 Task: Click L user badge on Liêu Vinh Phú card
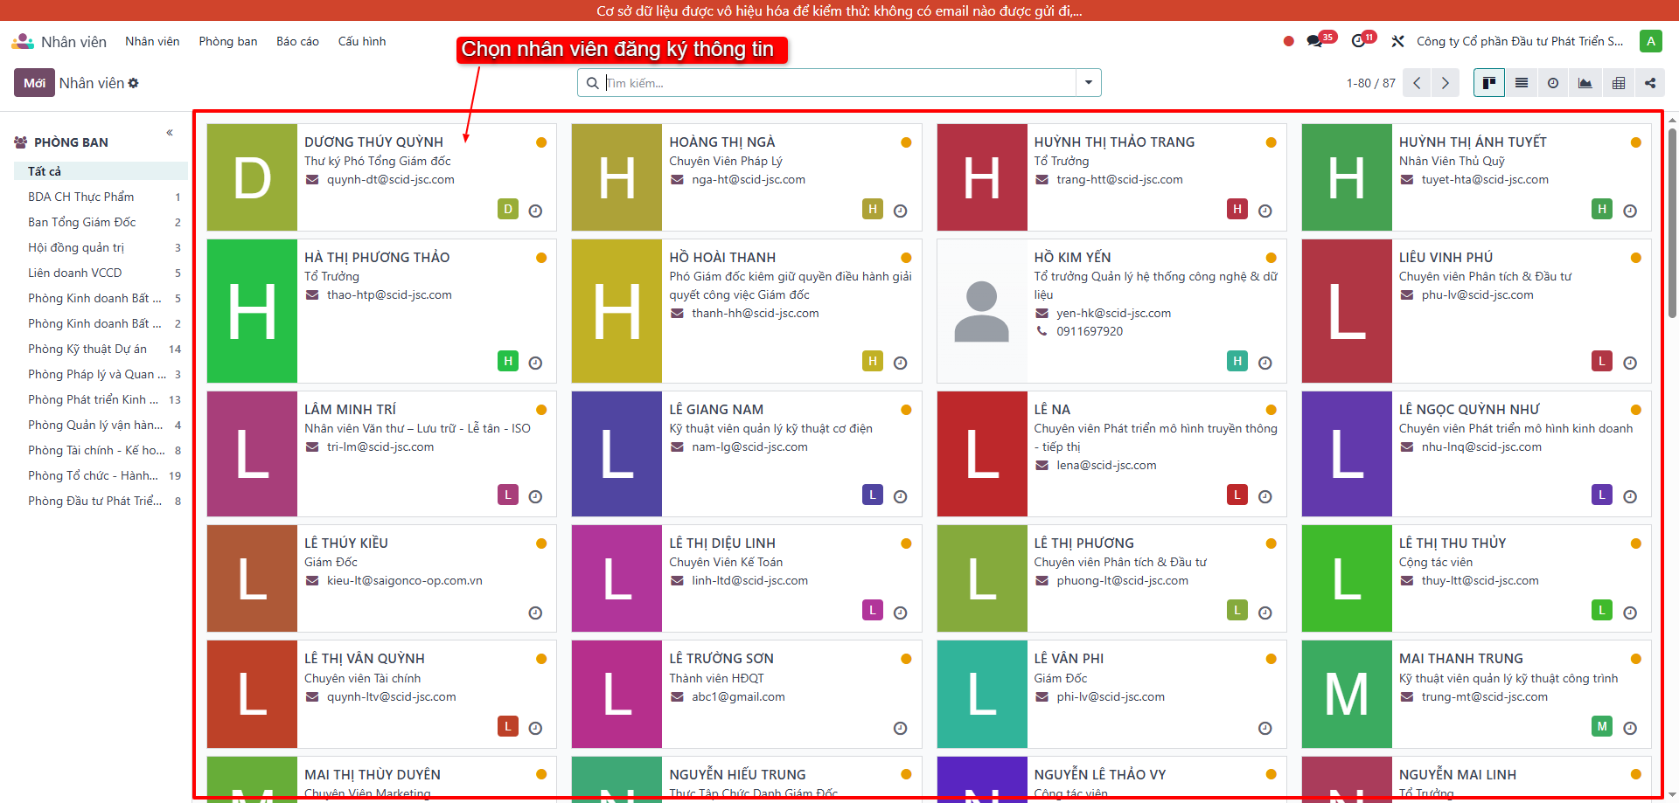click(x=1602, y=361)
